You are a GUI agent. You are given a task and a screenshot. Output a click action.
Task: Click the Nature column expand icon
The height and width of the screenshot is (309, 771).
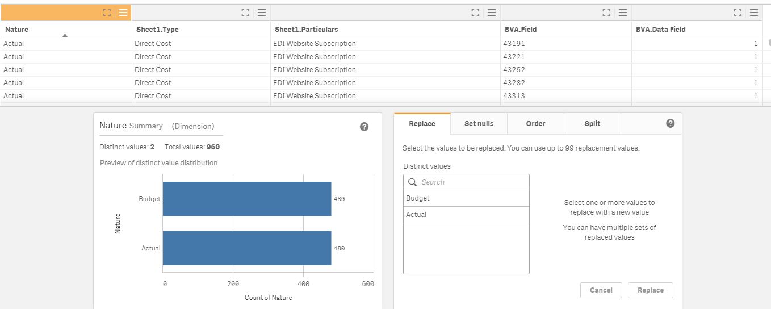point(107,12)
